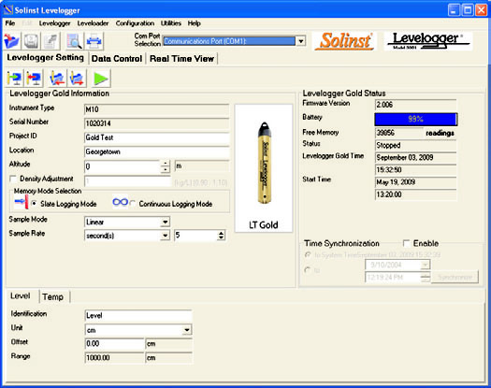Viewport: 491px width, 388px height.
Task: Click the LT Gold device image
Action: (x=264, y=168)
